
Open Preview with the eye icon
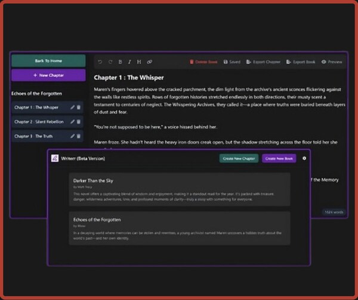(332, 62)
